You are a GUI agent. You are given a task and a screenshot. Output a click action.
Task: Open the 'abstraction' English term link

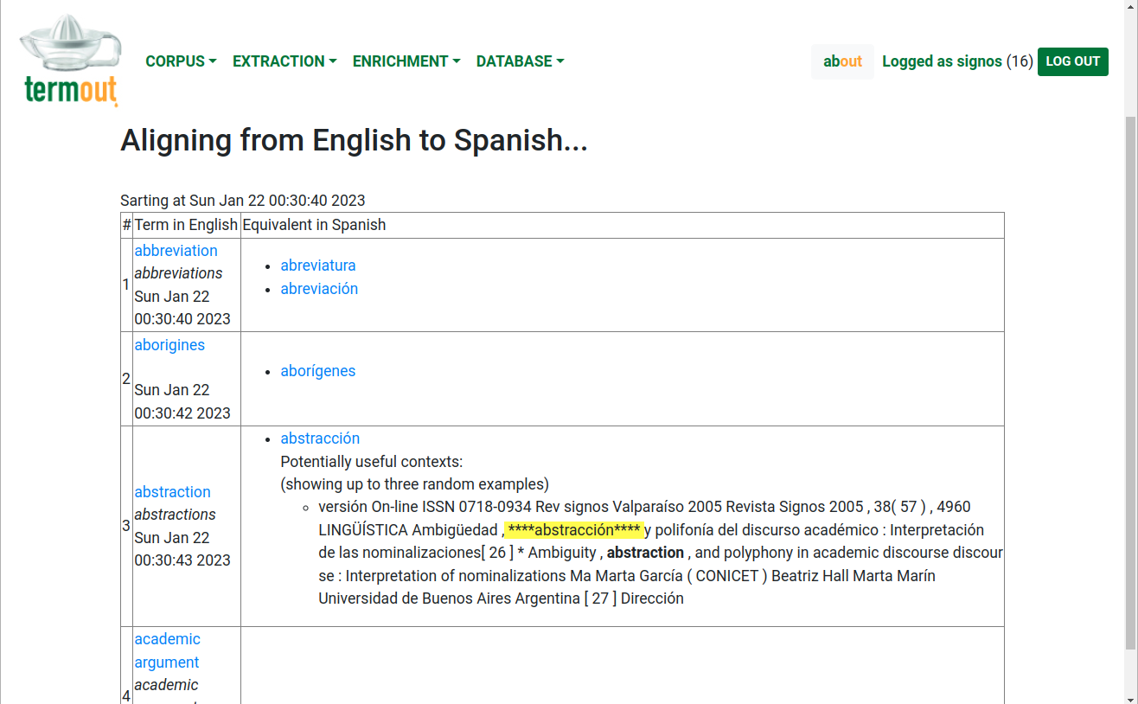(172, 492)
